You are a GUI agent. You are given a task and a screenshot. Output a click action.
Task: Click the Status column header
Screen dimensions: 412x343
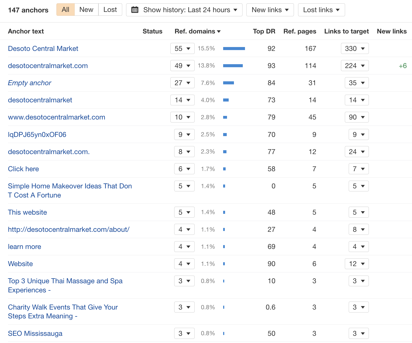(152, 31)
